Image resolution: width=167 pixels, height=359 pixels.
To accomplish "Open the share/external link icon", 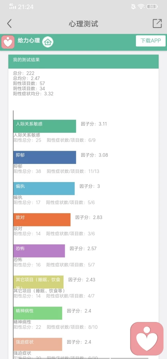I will click(157, 23).
